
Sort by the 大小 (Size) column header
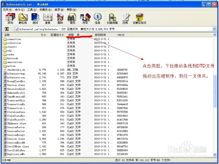pos(38,35)
